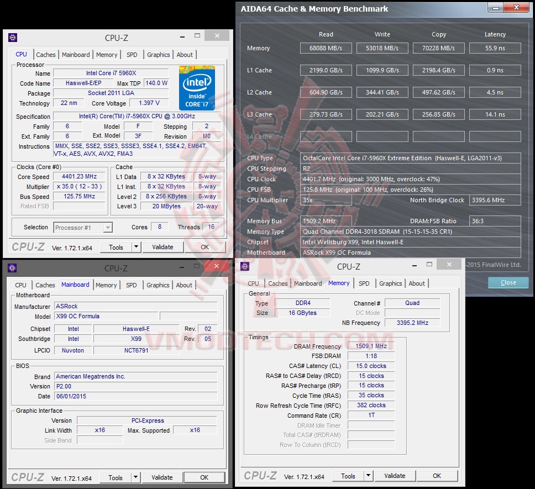Switch to CPU tab in Mainboard window
Viewport: 535px width, 489px height.
[x=20, y=285]
